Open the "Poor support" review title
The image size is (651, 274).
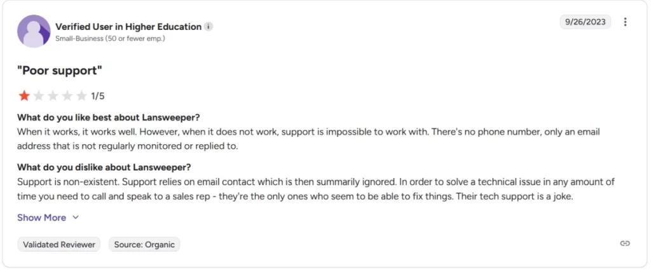pyautogui.click(x=60, y=70)
